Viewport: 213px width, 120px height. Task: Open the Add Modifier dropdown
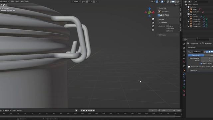pos(191,48)
